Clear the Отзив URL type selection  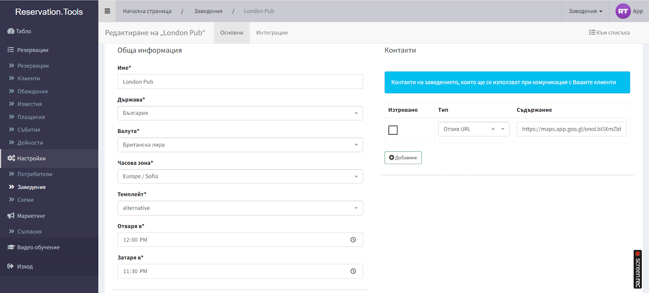(493, 129)
